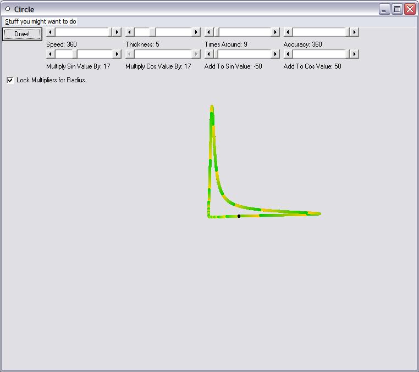Open the 'Stuff you might want to do' menu

coord(41,21)
